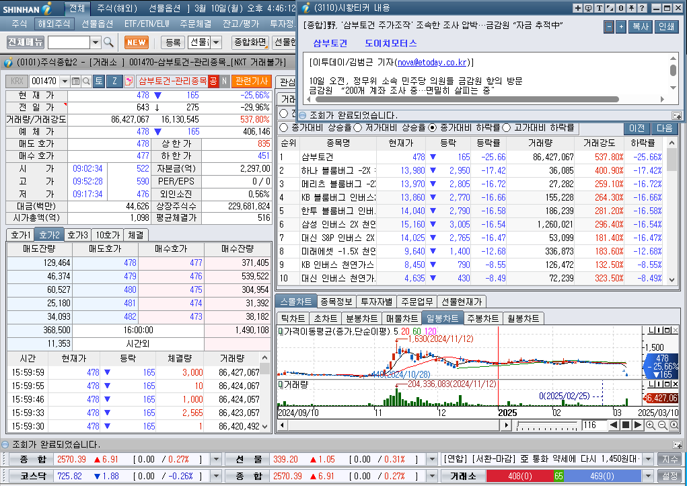This screenshot has width=687, height=486.
Task: Click the 전체메뉴 button
Action: (x=26, y=42)
